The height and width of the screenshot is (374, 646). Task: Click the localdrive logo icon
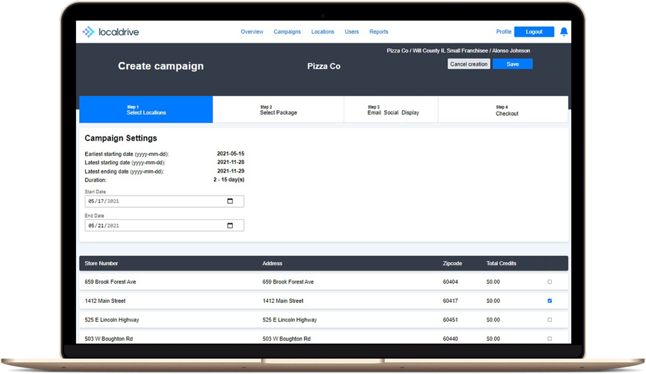[88, 32]
